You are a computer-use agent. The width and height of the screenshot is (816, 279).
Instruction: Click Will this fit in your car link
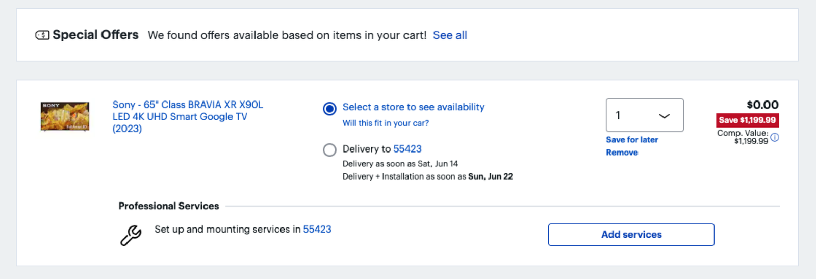[x=386, y=123]
